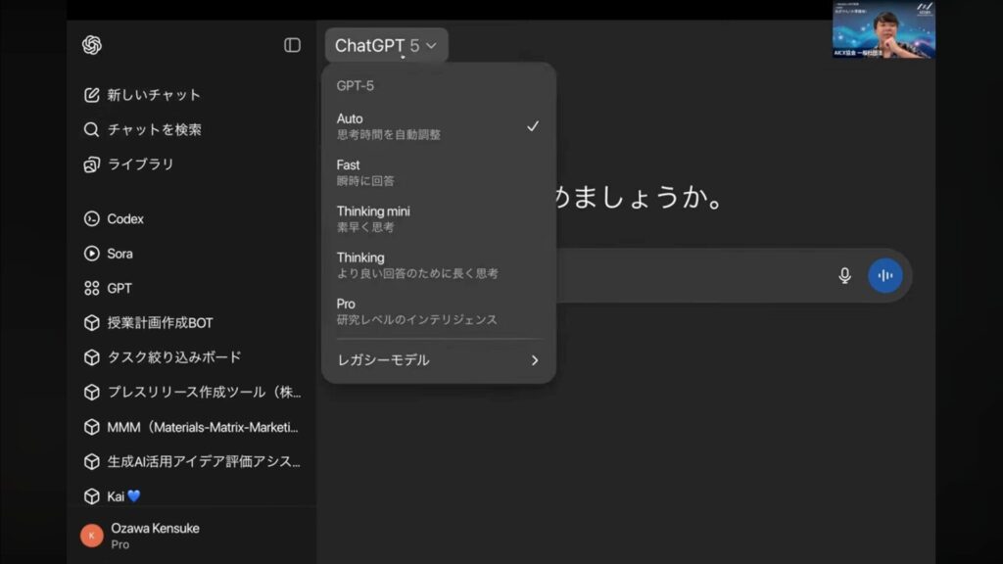
Task: Open Sora from the sidebar
Action: (119, 254)
